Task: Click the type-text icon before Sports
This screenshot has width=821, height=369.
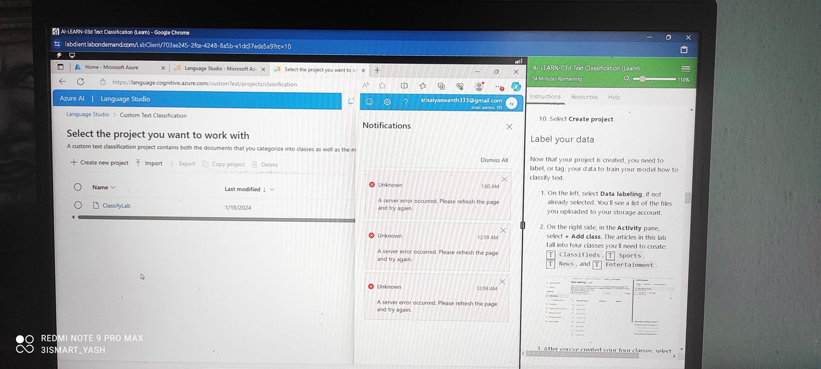Action: point(610,256)
